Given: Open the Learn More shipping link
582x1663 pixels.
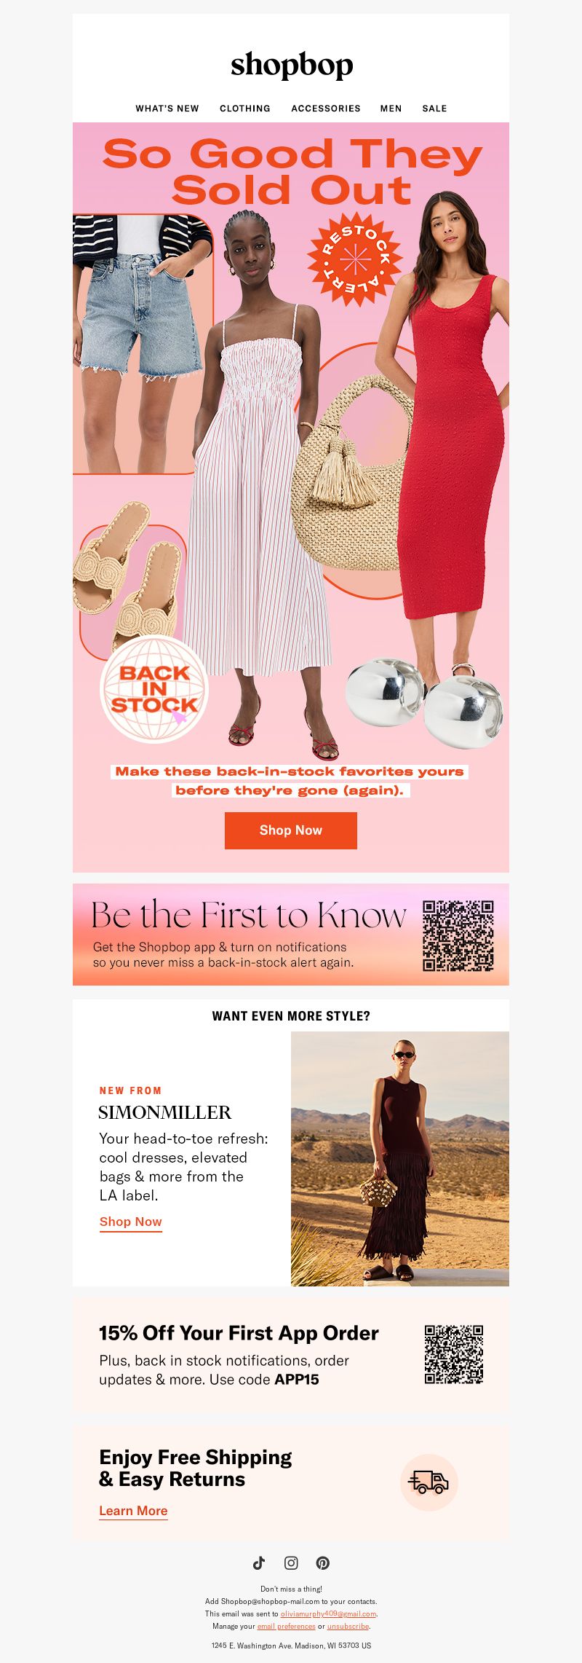Looking at the screenshot, I should point(133,1511).
